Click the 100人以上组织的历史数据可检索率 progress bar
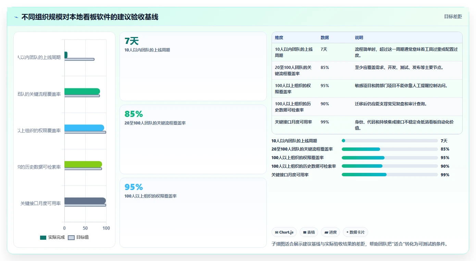The height and width of the screenshot is (261, 476). click(390, 166)
